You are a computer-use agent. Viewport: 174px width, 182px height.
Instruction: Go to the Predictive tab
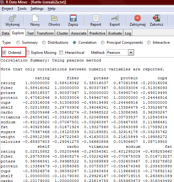coord(97,33)
